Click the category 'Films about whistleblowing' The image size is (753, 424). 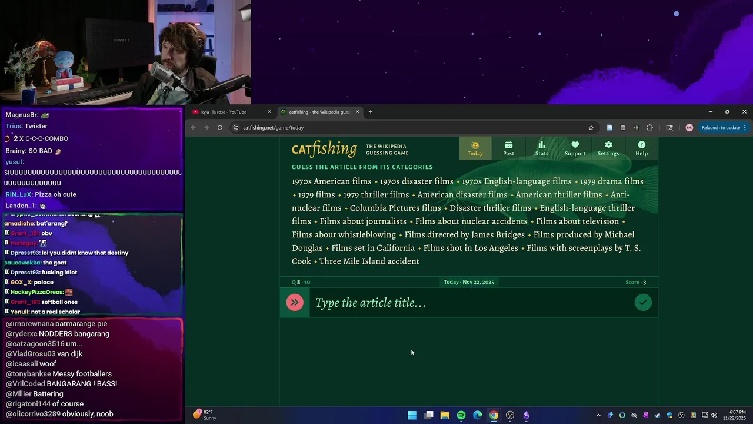[x=344, y=235]
